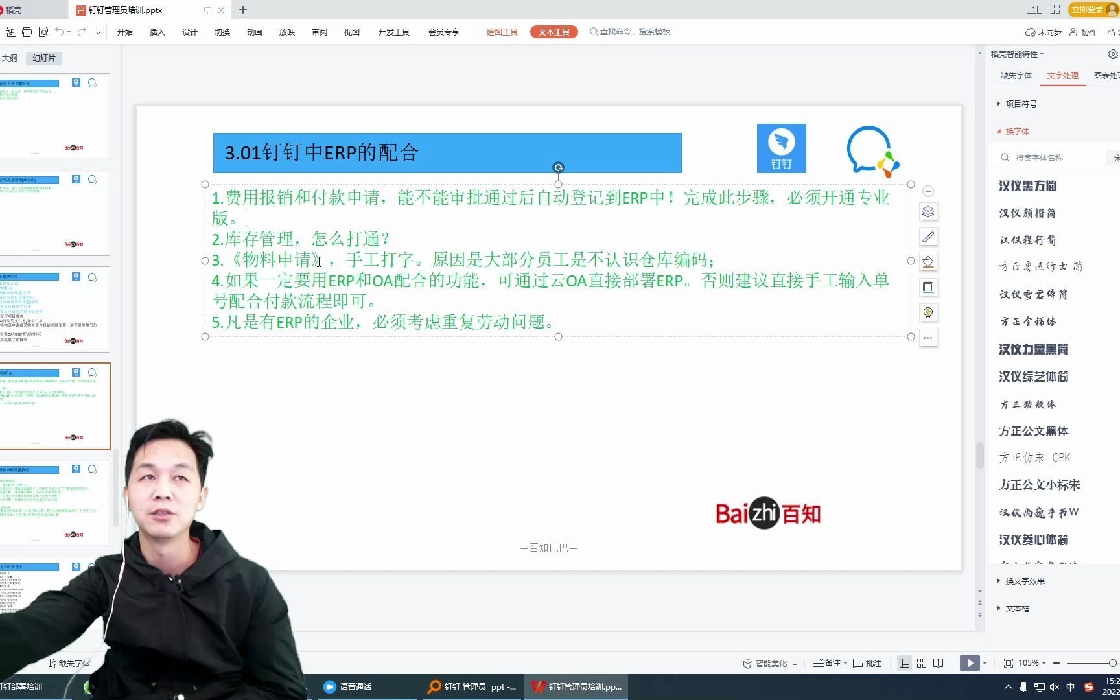Viewport: 1120px width, 700px height.
Task: Select the 文本工具 highlighted tab
Action: pos(554,32)
